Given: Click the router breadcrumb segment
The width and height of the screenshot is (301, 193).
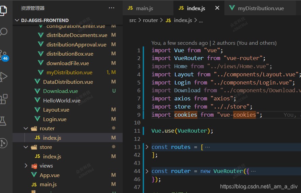Looking at the screenshot, I should click(150, 20).
